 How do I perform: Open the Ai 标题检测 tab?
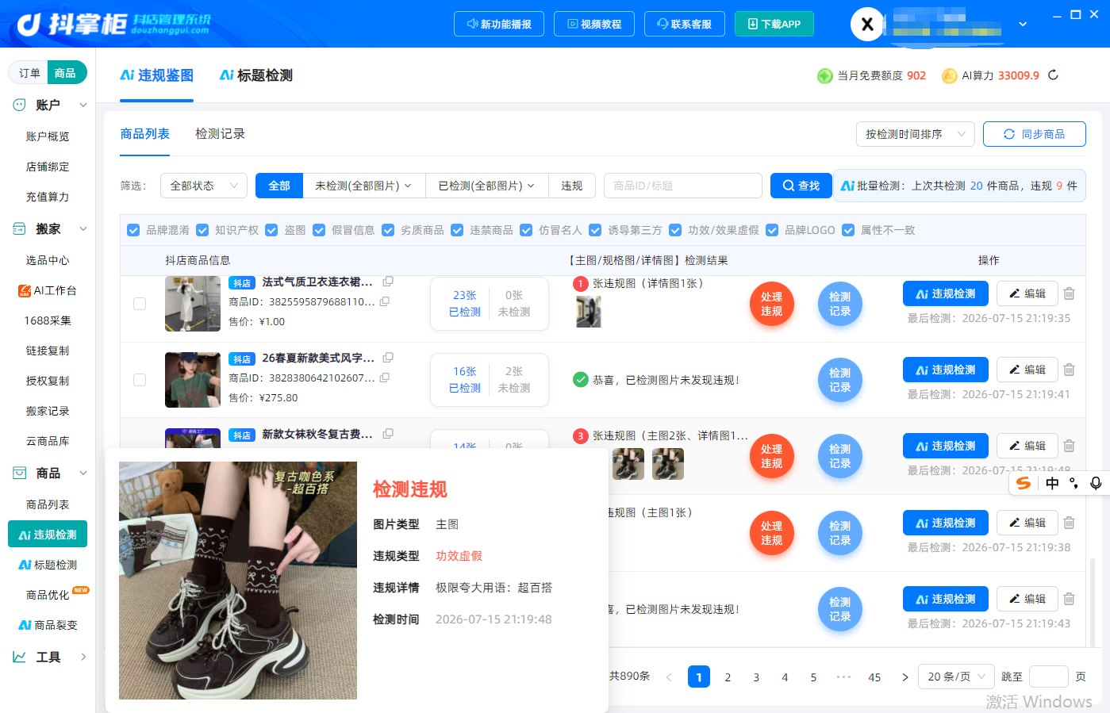tap(256, 75)
